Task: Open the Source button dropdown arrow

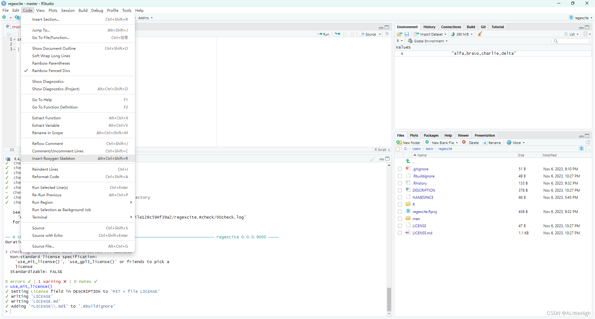Action: coord(380,34)
